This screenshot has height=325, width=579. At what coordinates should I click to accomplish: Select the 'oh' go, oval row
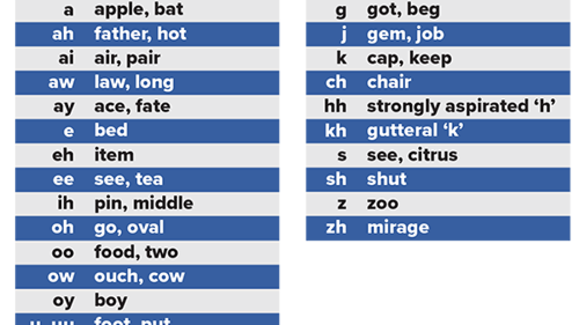[147, 228]
